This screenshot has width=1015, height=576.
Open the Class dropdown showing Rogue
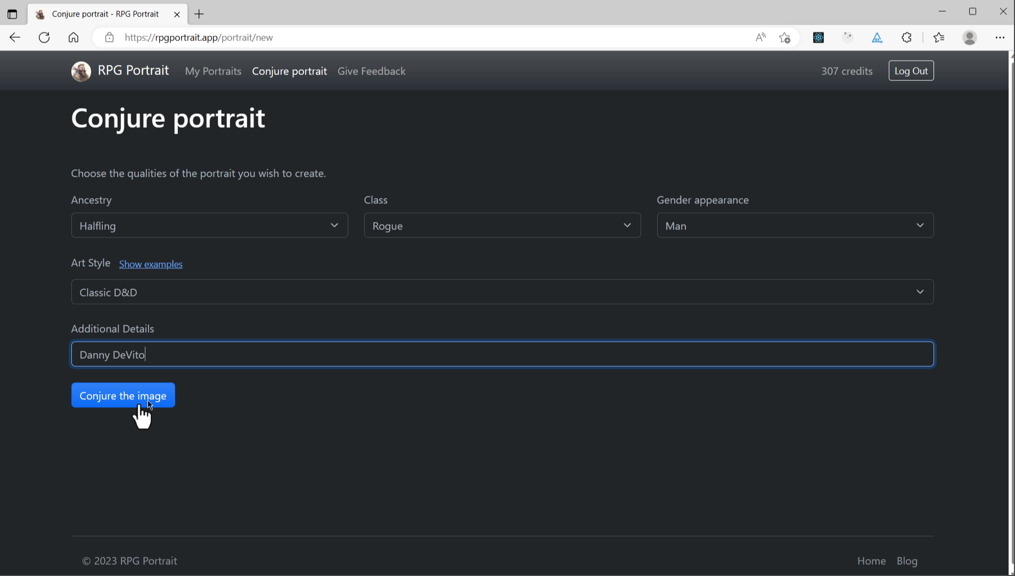coord(502,226)
